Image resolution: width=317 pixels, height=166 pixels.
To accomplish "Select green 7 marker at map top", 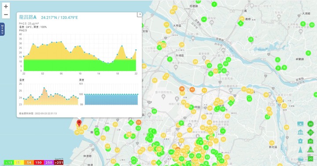I will (x=214, y=4).
